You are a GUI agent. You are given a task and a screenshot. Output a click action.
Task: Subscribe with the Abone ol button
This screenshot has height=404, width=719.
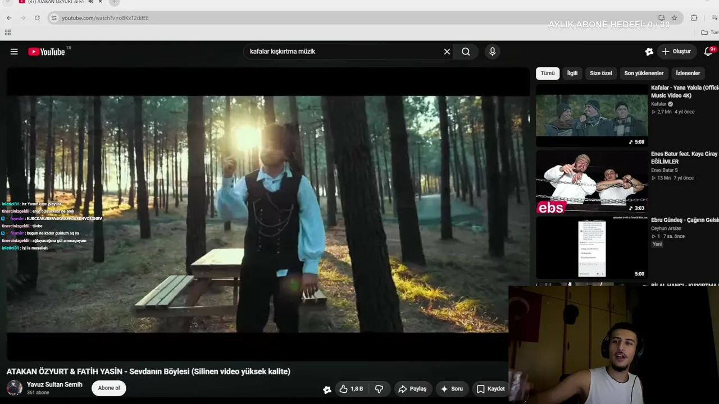click(109, 388)
